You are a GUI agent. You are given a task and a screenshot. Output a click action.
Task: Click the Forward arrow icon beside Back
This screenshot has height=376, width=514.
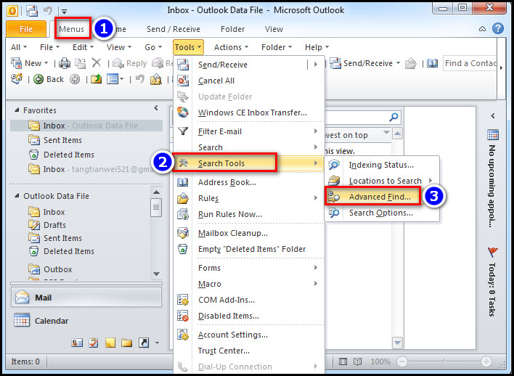point(75,79)
